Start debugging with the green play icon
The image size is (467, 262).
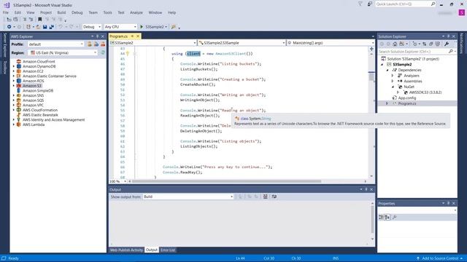[142, 27]
